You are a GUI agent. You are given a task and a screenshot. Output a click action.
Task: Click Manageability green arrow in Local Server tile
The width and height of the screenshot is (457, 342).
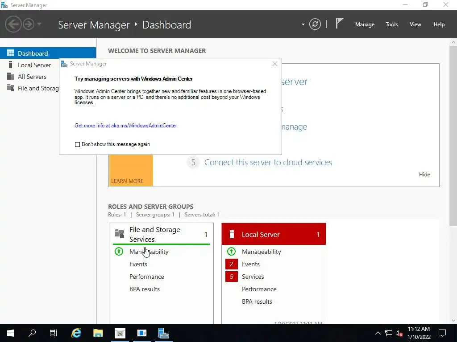pyautogui.click(x=232, y=251)
